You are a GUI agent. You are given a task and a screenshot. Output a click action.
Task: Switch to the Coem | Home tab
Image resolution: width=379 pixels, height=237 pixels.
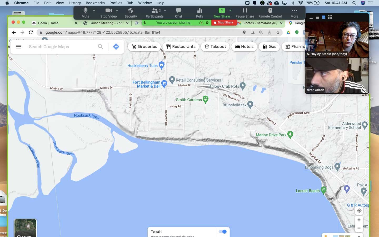pyautogui.click(x=54, y=23)
